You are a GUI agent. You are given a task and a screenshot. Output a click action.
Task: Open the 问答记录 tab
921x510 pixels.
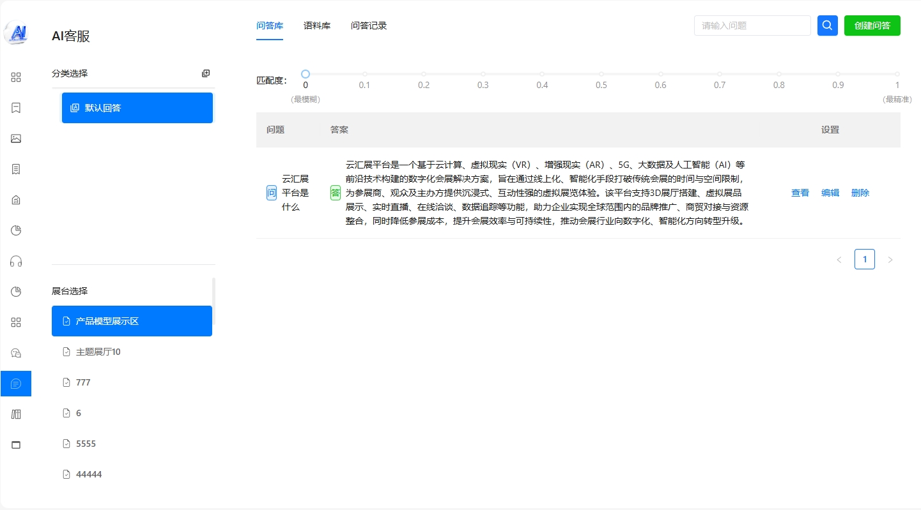[x=369, y=26]
